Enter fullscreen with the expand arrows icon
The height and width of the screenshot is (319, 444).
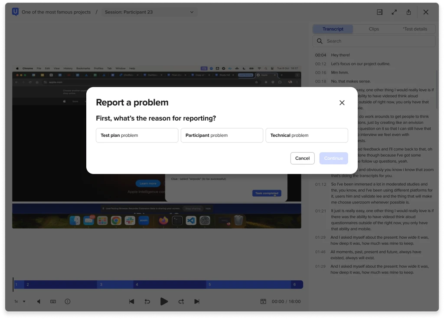click(394, 12)
